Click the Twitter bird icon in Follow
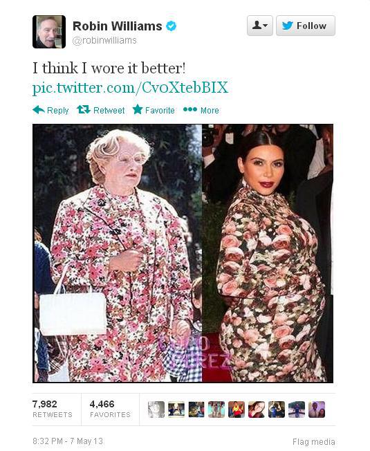This screenshot has width=370, height=451. pyautogui.click(x=287, y=26)
